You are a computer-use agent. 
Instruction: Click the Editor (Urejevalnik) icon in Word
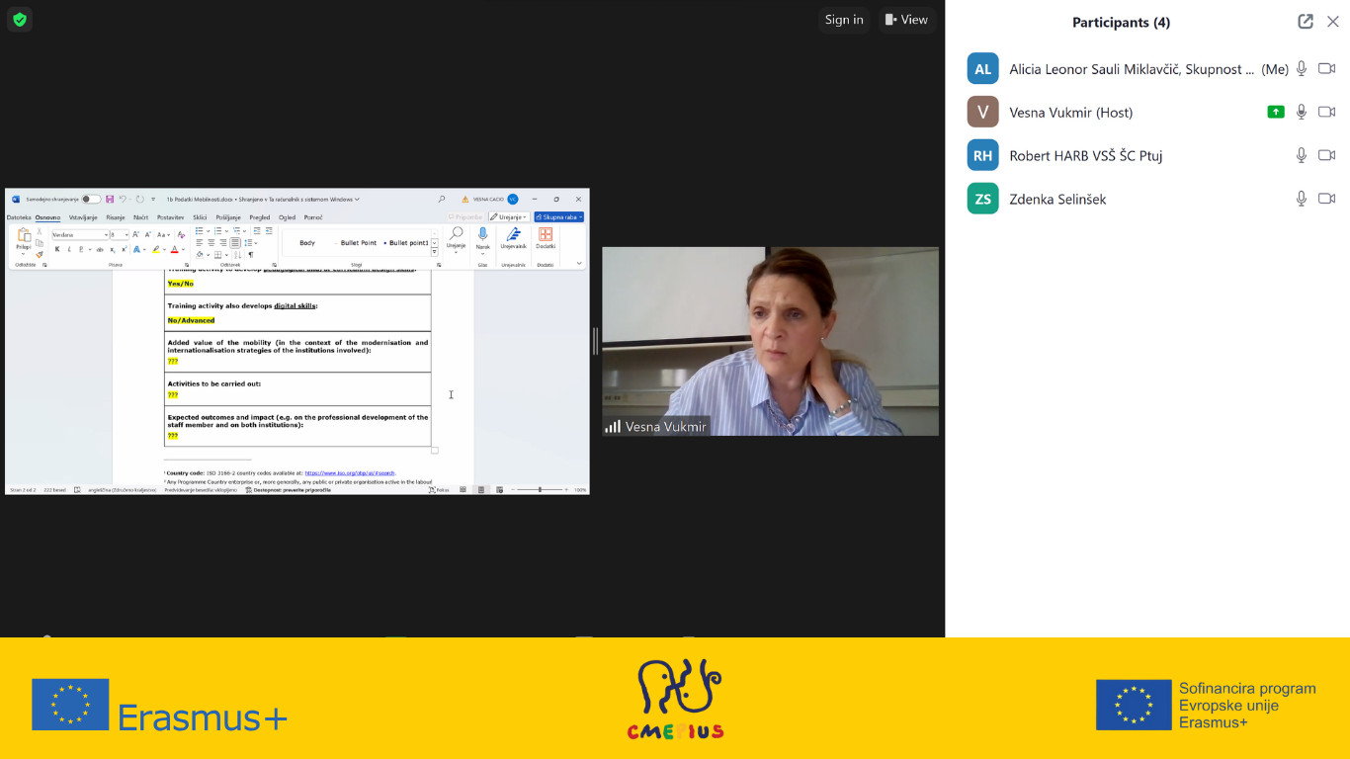pyautogui.click(x=513, y=235)
